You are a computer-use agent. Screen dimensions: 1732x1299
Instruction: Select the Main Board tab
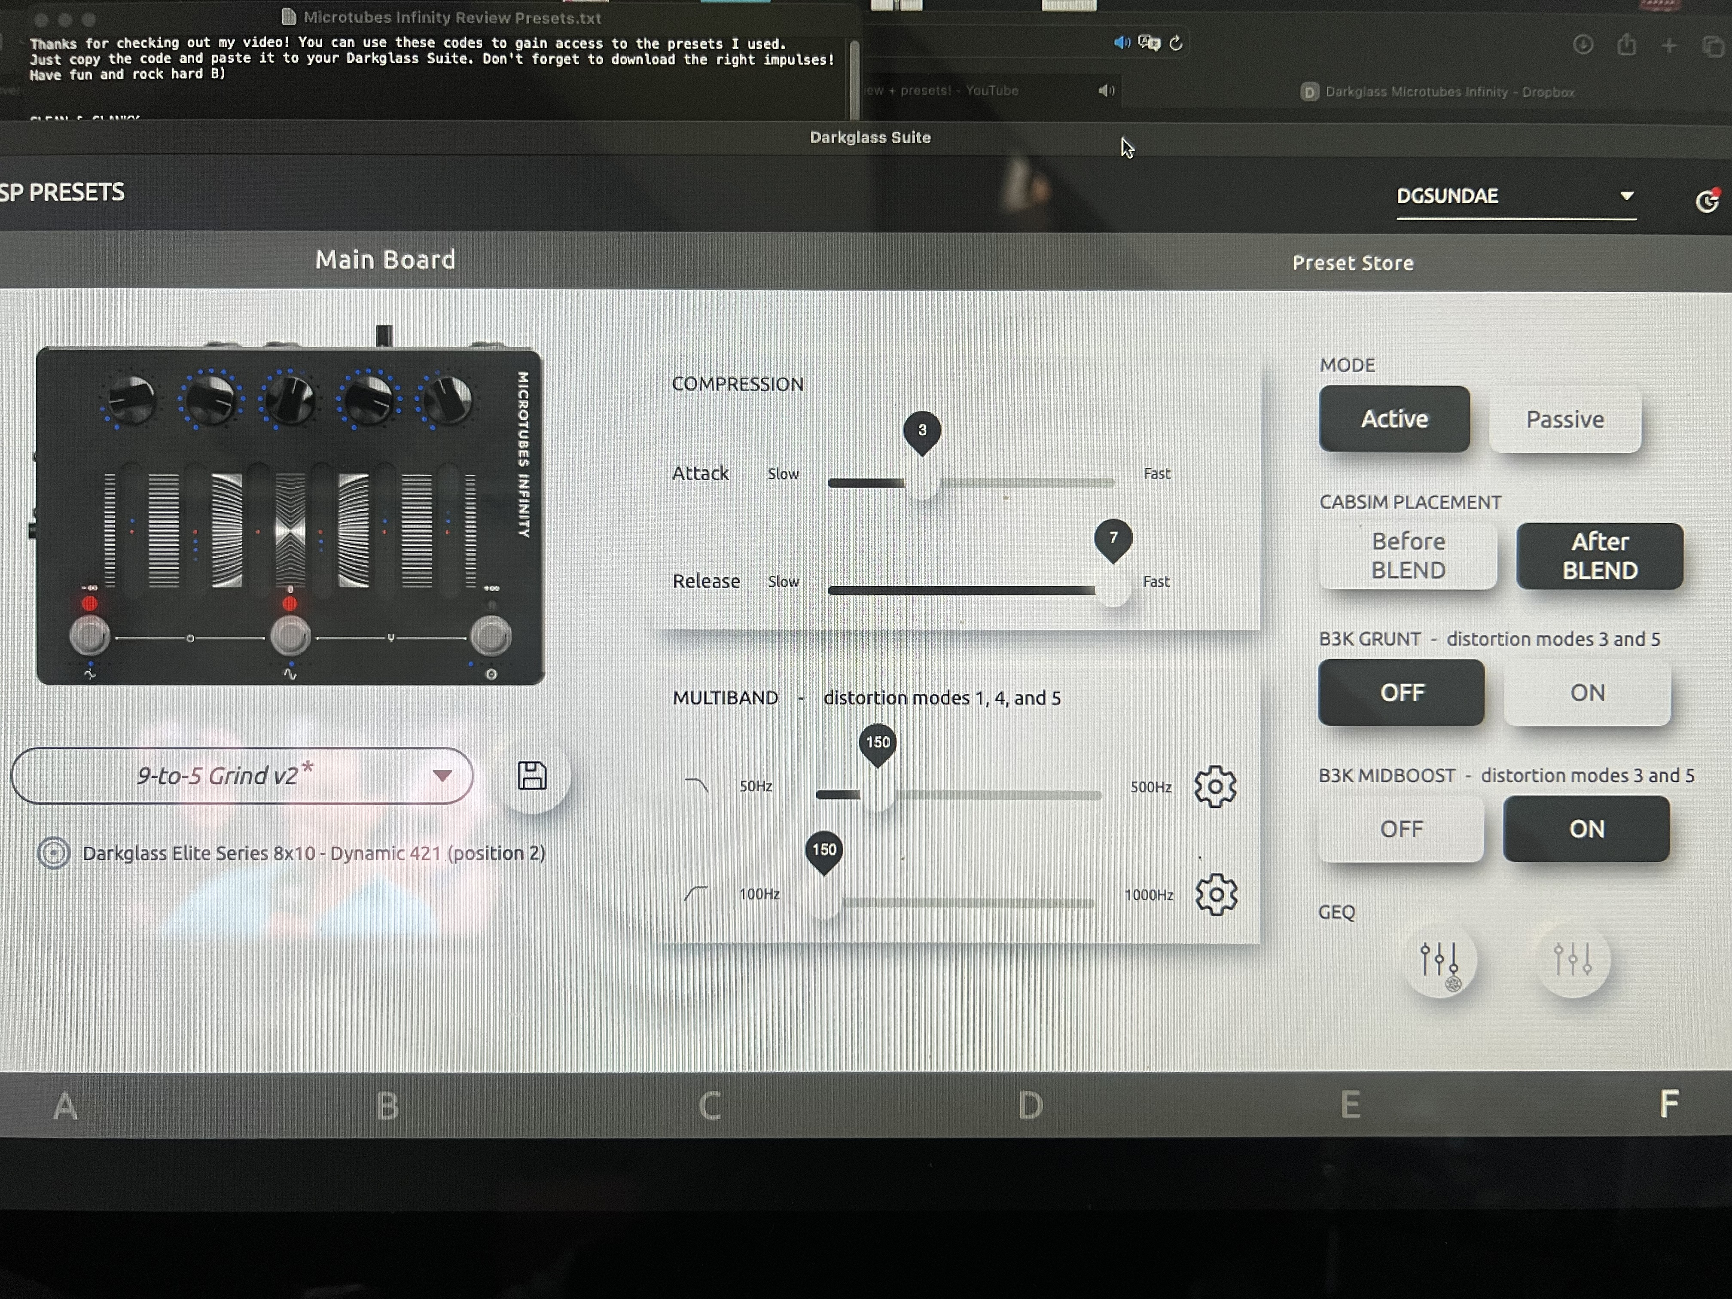385,260
